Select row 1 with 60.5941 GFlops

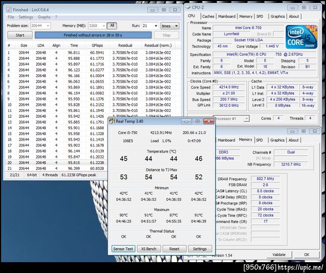click(93, 53)
